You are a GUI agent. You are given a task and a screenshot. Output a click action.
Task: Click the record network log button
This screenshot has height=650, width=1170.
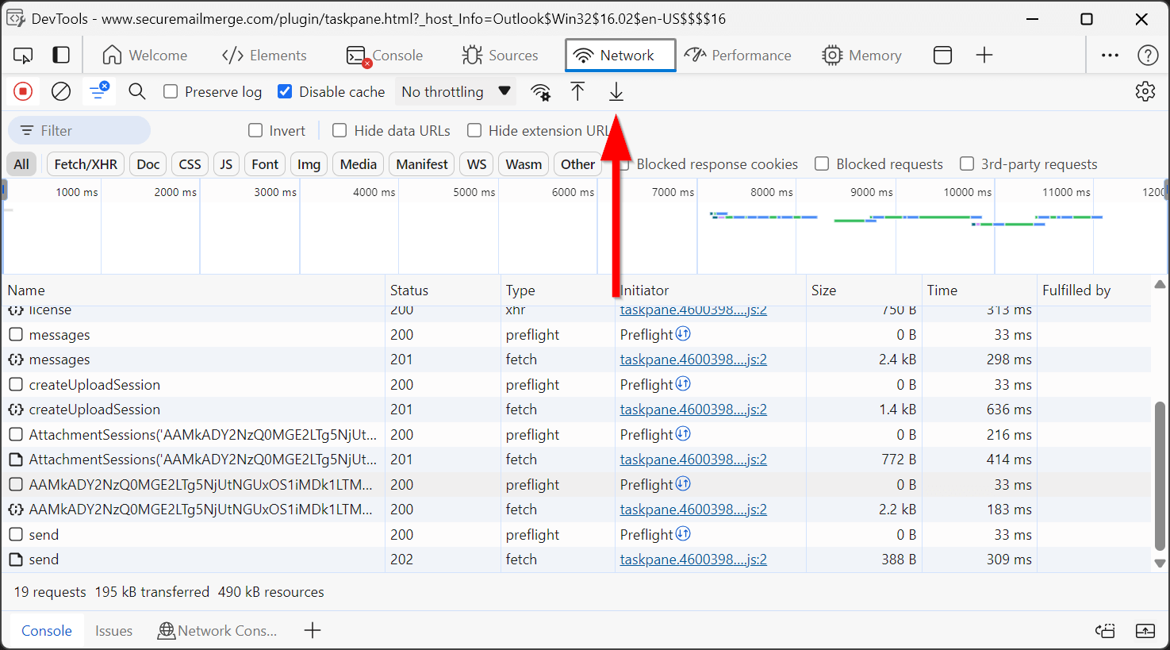23,92
